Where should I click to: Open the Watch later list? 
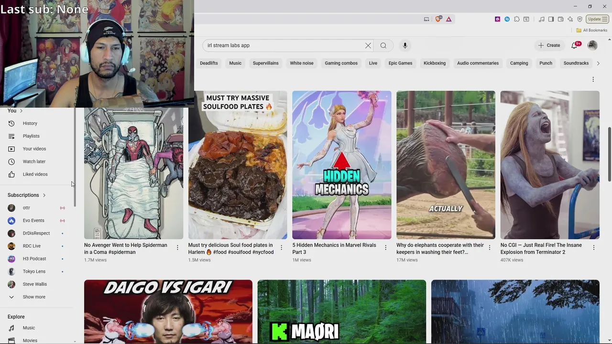click(37, 161)
